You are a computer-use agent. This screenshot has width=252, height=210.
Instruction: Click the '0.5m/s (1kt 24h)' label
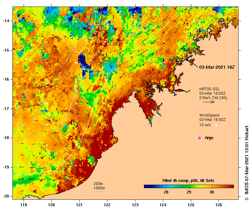(x=213, y=98)
